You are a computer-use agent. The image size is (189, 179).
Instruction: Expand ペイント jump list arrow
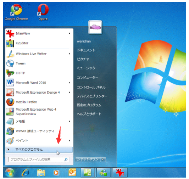click(69, 141)
